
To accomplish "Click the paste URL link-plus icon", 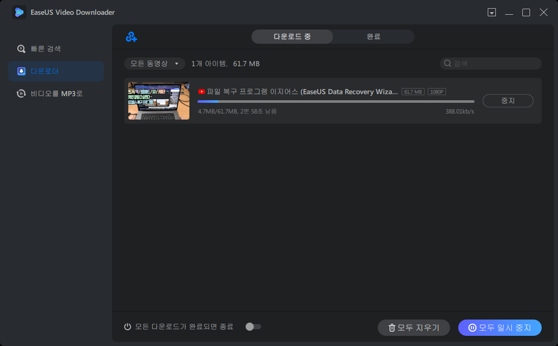I will pyautogui.click(x=131, y=37).
